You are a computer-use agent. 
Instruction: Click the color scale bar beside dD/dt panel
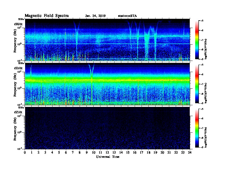(197, 84)
